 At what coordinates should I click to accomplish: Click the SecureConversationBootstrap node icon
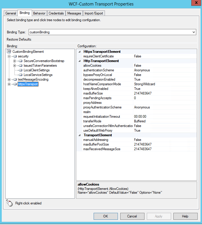(x=21, y=61)
